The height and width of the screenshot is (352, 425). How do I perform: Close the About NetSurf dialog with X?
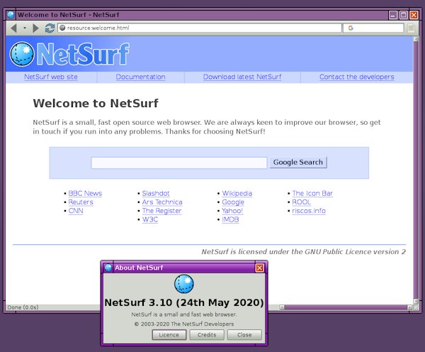(259, 268)
